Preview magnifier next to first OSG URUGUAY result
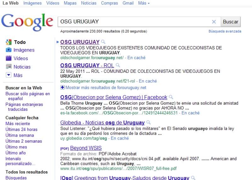The image size is (252, 180). (x=103, y=42)
